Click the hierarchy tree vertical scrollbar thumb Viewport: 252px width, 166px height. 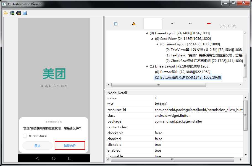(x=245, y=66)
